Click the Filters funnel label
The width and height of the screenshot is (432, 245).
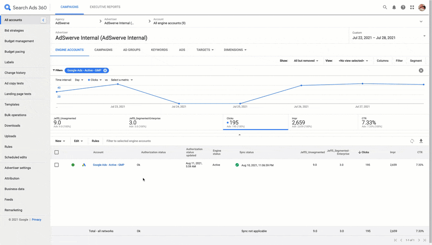58,70
